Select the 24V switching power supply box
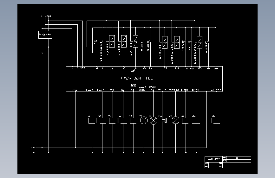The image size is (275, 178). tap(45, 35)
